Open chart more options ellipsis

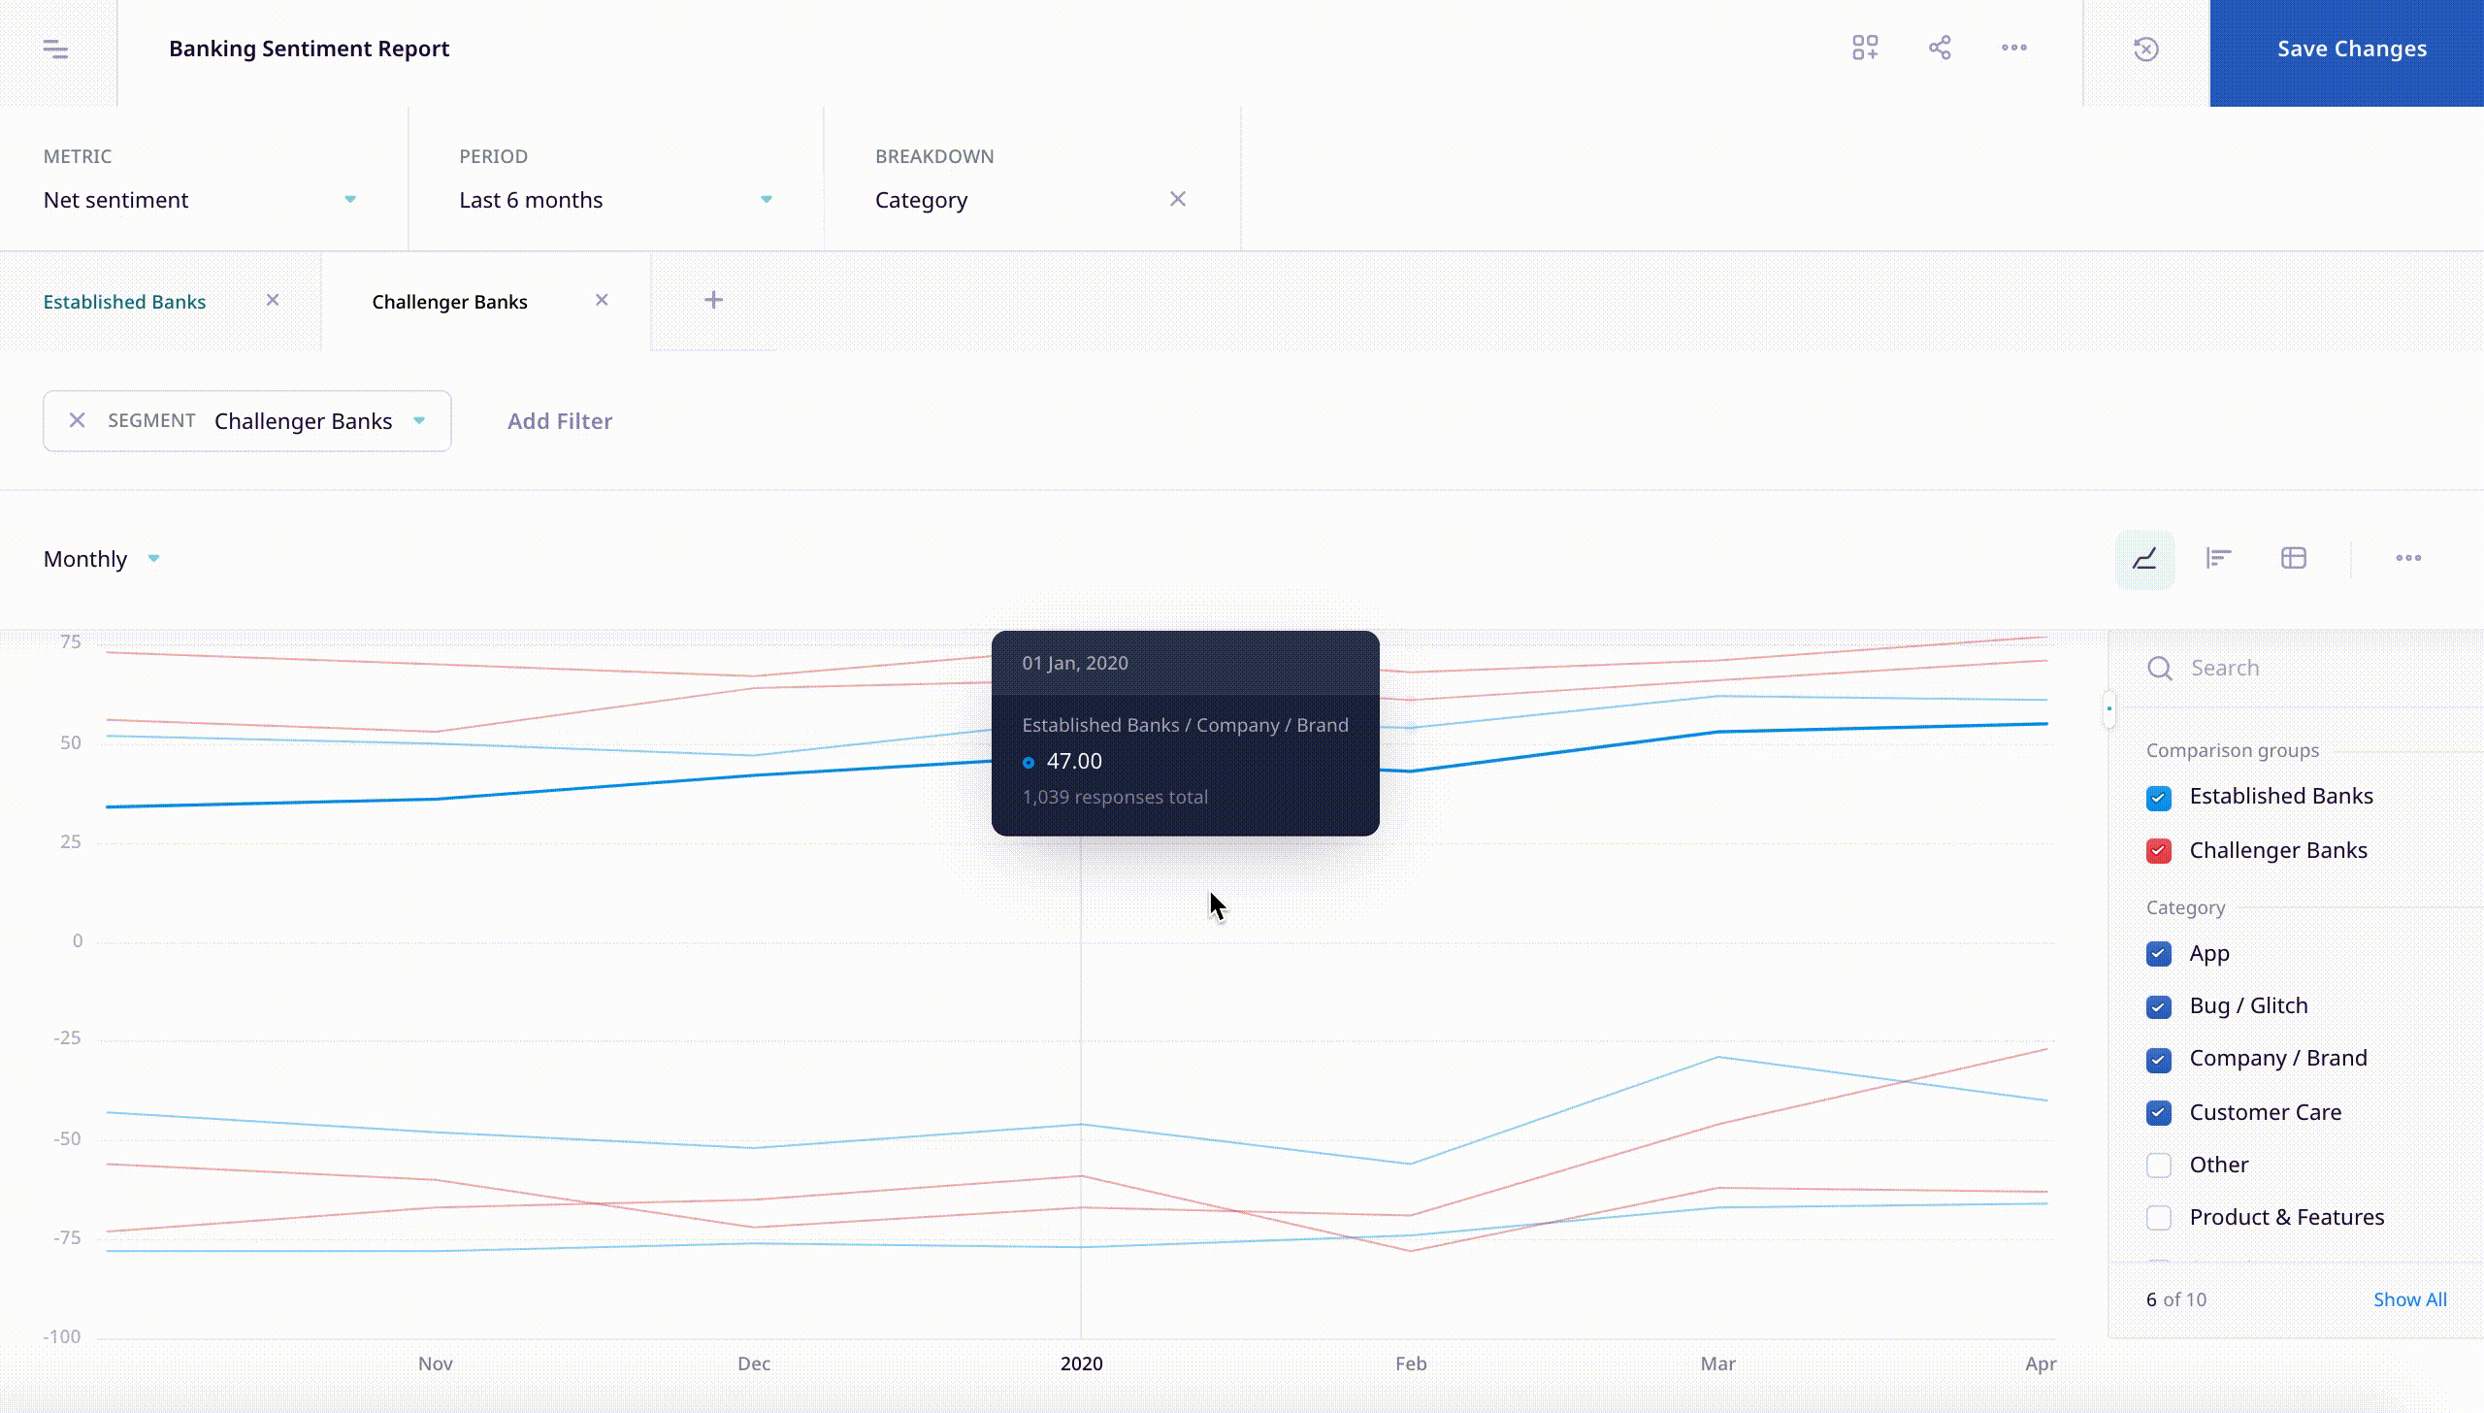pyautogui.click(x=2408, y=559)
